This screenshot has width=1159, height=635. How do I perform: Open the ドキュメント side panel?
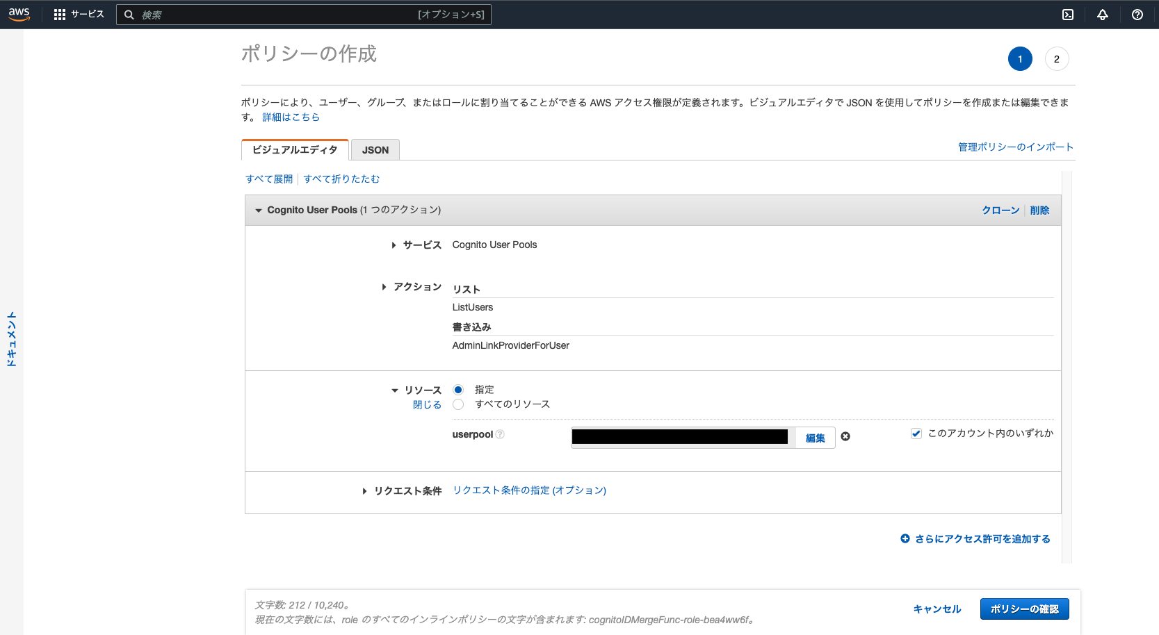click(12, 339)
